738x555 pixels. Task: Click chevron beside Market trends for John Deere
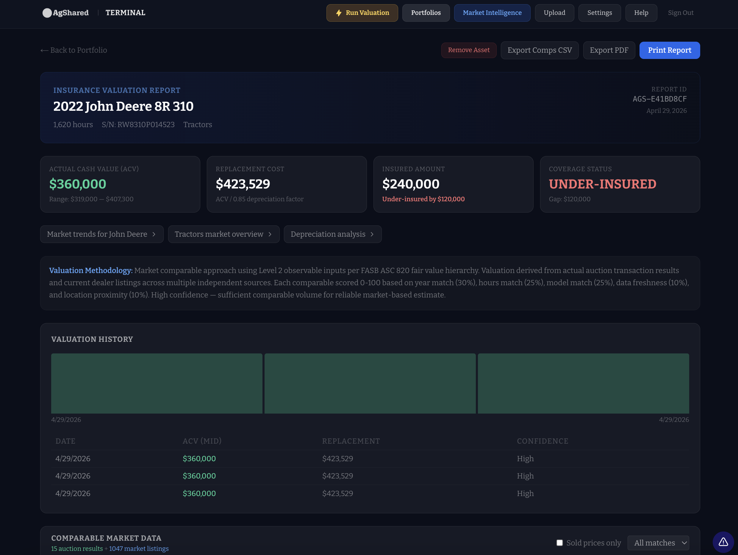pyautogui.click(x=154, y=234)
